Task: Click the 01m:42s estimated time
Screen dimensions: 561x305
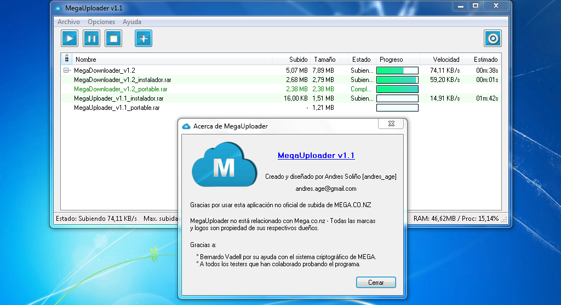Action: 487,98
